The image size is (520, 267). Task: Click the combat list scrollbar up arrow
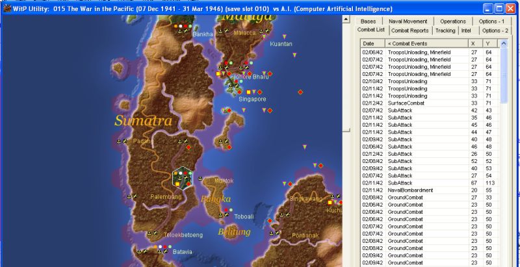504,44
